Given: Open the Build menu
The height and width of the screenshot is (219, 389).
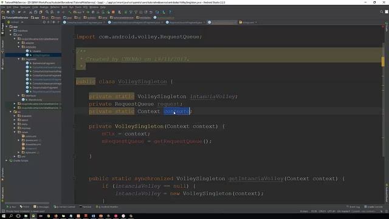Looking at the screenshot, I should (x=64, y=7).
